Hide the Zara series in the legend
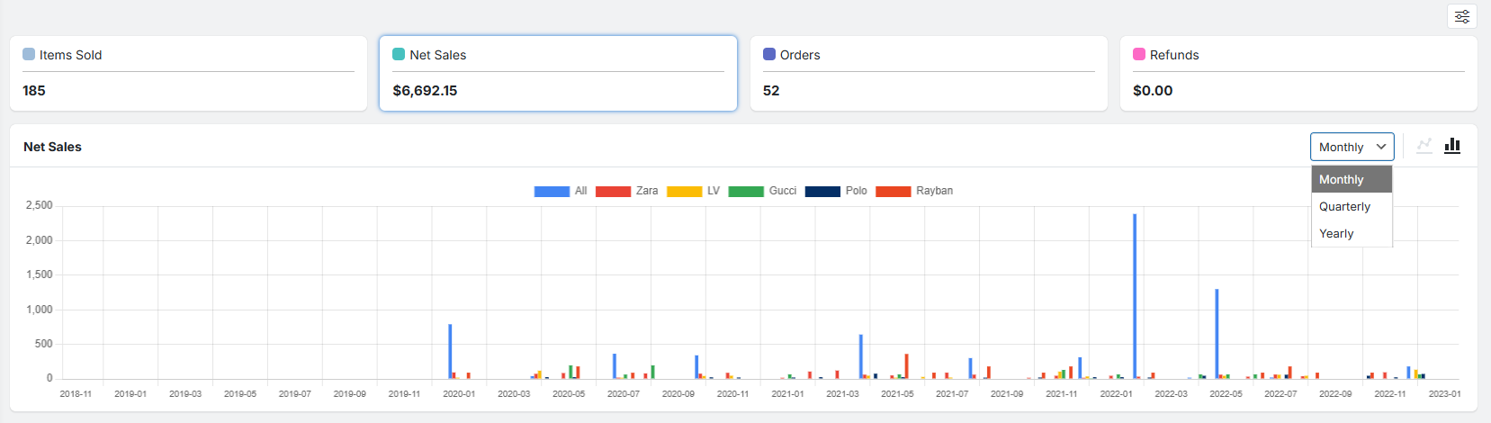The image size is (1491, 423). click(626, 191)
